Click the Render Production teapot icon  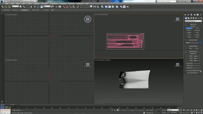click(128, 7)
